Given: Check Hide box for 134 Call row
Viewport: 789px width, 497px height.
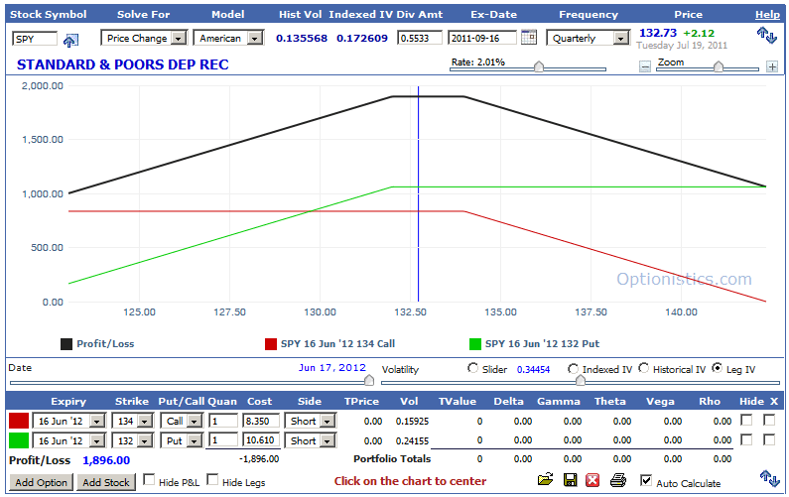Looking at the screenshot, I should click(x=746, y=420).
